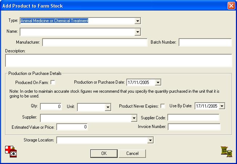
Task: Enable the Product Never Expires checkbox
Action: click(163, 106)
